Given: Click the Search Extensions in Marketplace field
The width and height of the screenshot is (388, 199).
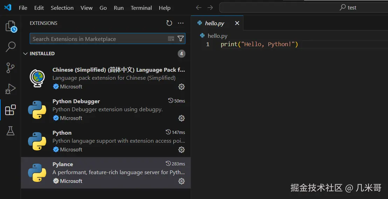Looking at the screenshot, I should (98, 39).
